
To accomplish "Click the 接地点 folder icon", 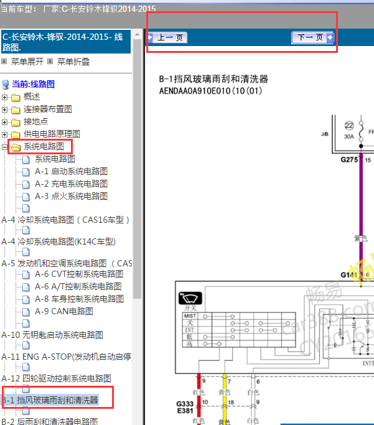I will pos(16,122).
